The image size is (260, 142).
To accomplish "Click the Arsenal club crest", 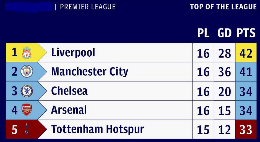I will point(27,110).
